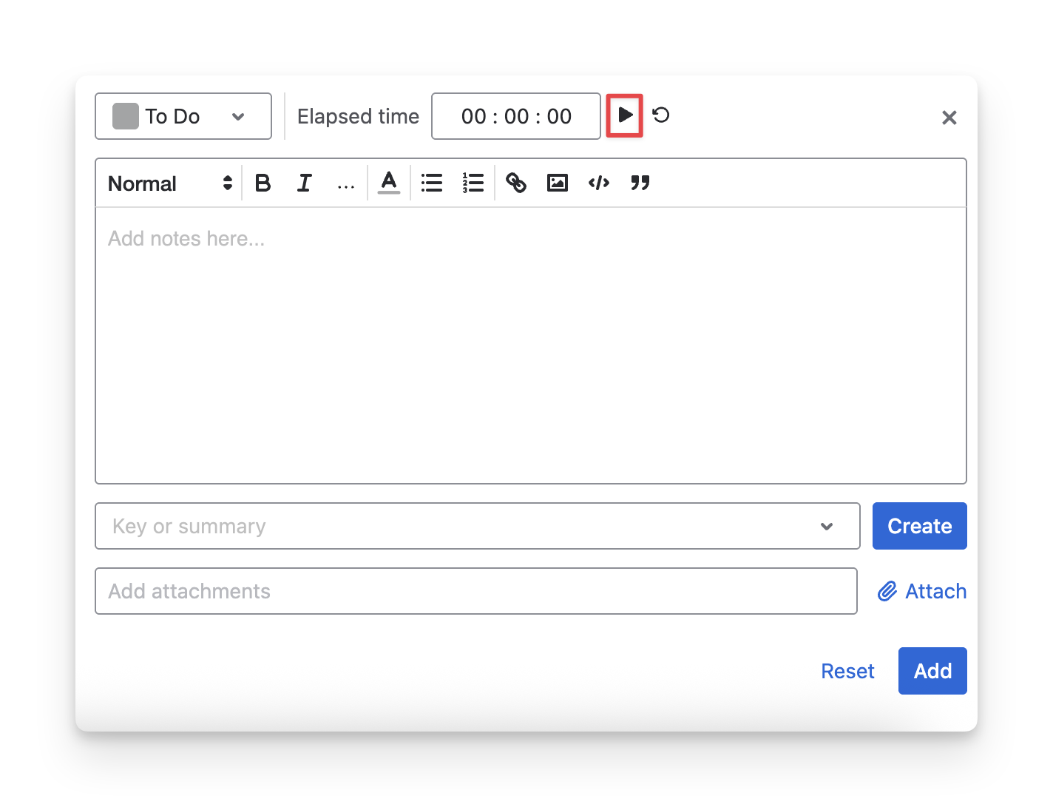Insert an image into the notes
The image size is (1053, 807).
[x=557, y=183]
